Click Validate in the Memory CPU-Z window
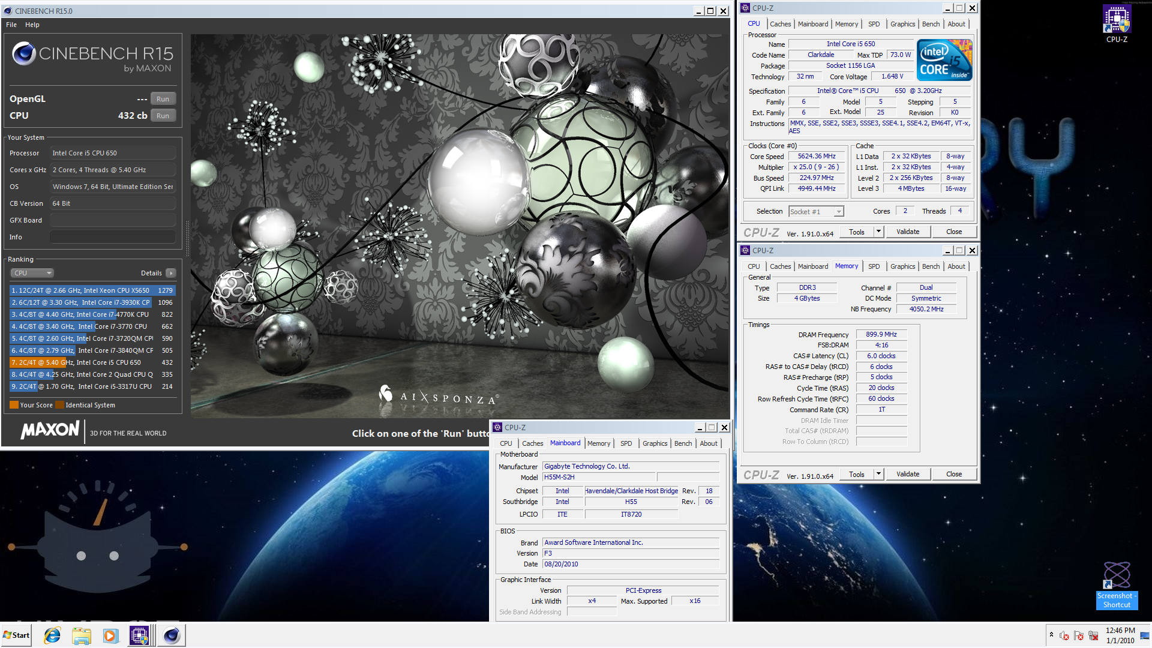Screen dimensions: 1152x648 pos(908,474)
